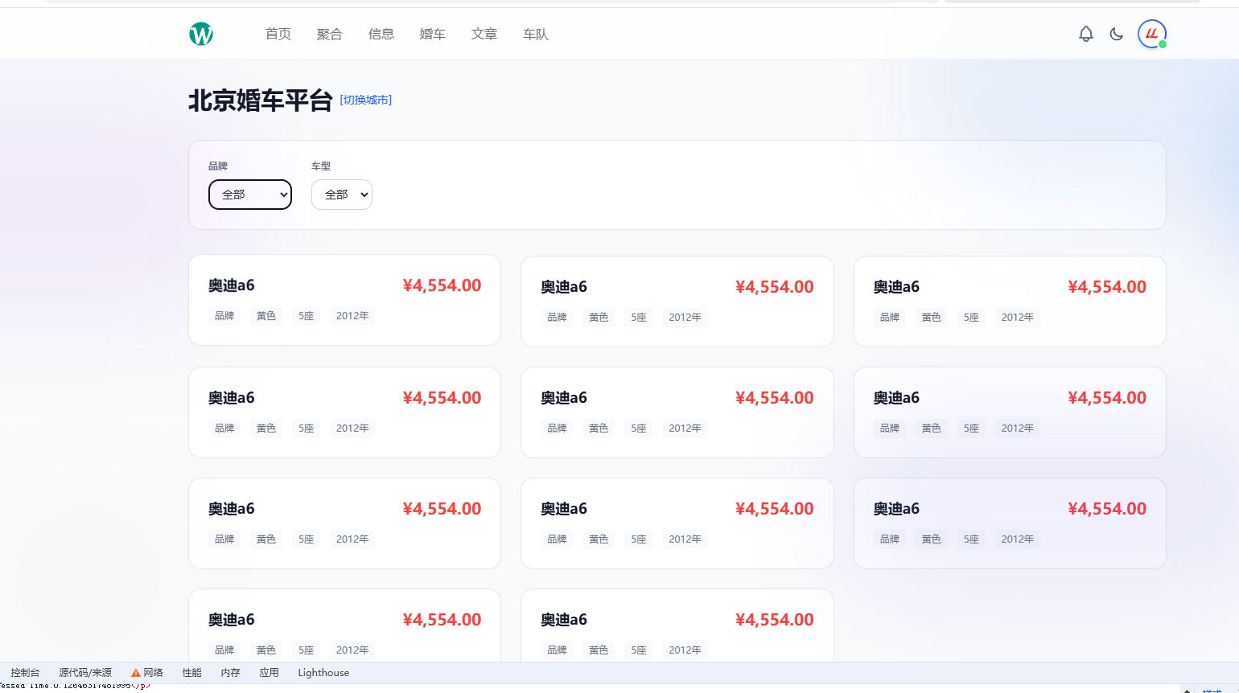
Task: Open the user avatar menu
Action: tap(1152, 34)
